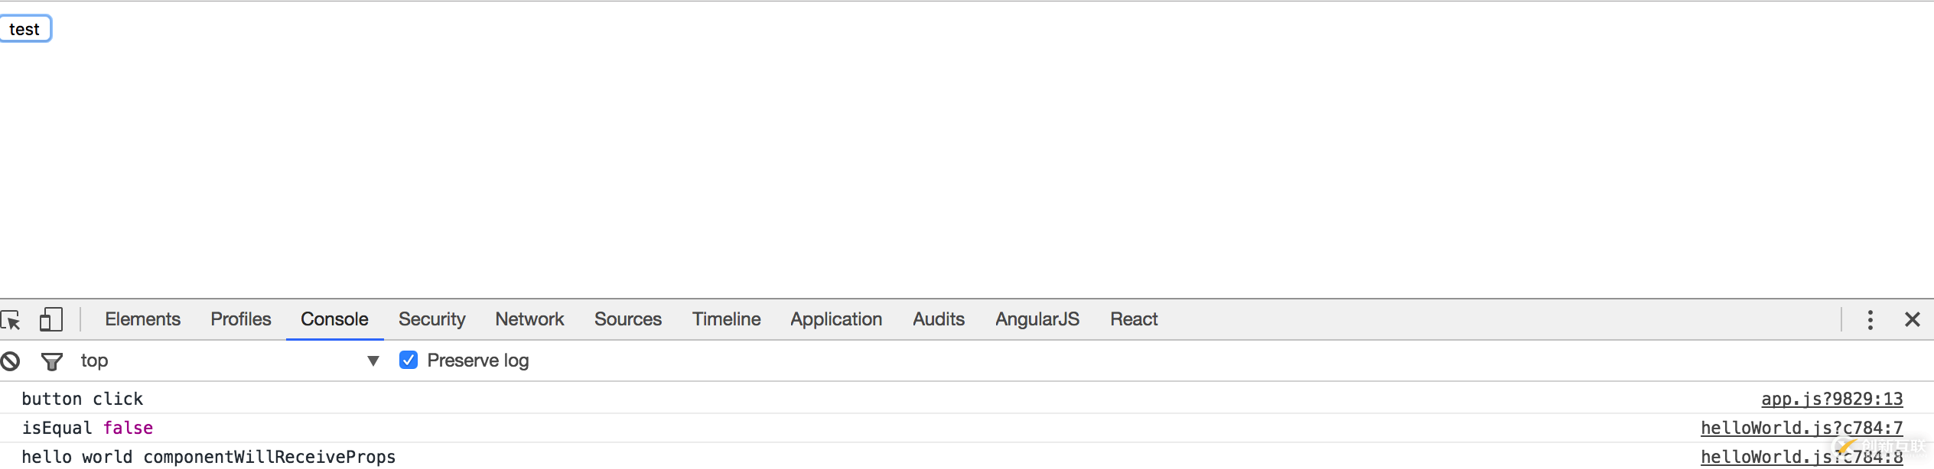This screenshot has width=1934, height=469.
Task: Toggle the device toolbar icon
Action: coord(50,319)
